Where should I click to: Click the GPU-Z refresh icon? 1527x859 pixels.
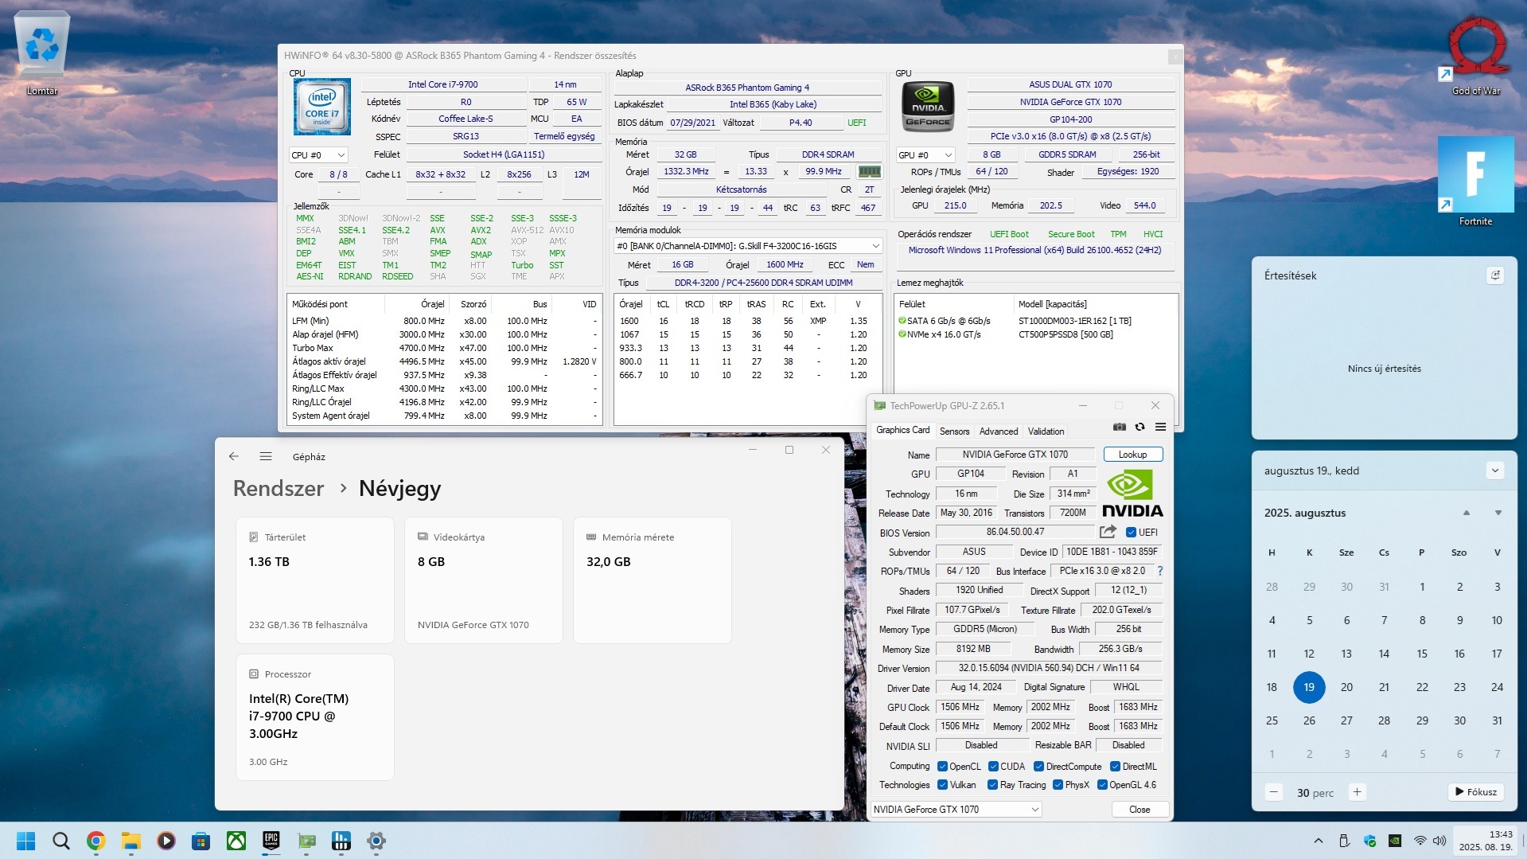point(1139,428)
